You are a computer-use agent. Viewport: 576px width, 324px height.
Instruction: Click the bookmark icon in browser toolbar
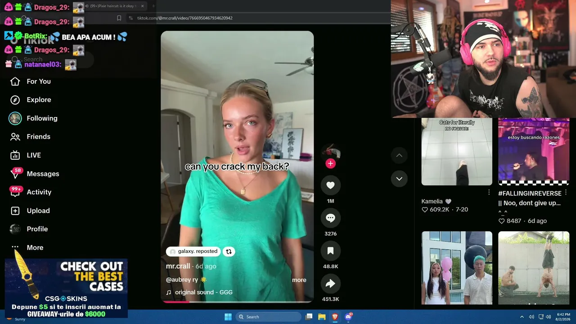tap(119, 18)
